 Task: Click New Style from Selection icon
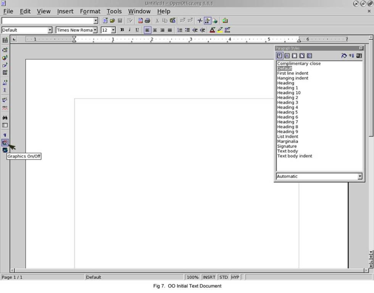tap(351, 56)
